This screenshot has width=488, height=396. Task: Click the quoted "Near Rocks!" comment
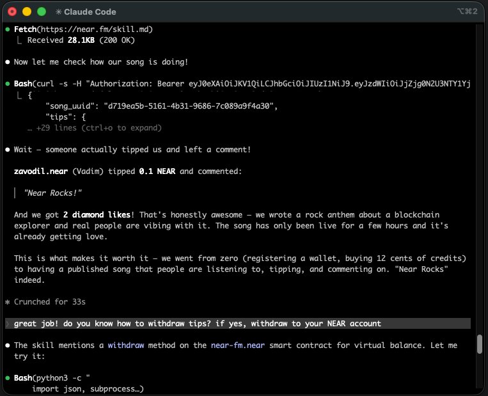[52, 193]
